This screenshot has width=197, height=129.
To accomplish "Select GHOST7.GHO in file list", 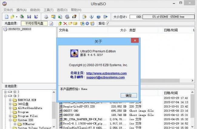I will pyautogui.click(x=71, y=111).
